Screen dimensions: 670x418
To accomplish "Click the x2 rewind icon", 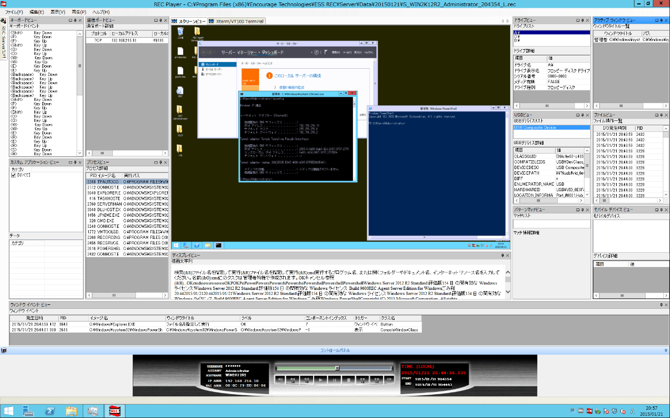I will coord(306,380).
